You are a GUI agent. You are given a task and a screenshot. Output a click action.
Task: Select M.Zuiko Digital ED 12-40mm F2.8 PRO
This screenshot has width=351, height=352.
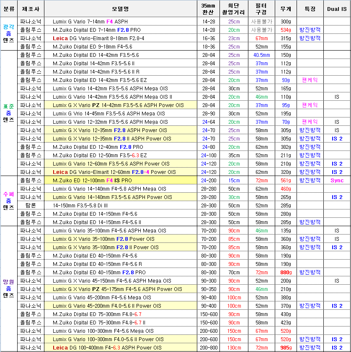point(98,147)
